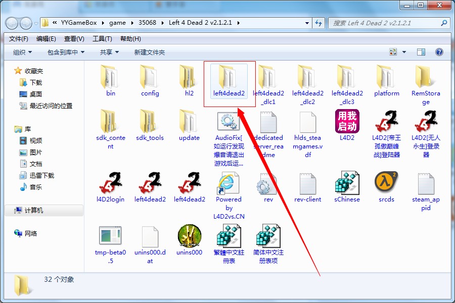The height and width of the screenshot is (303, 455).
Task: Open the hl2 folder
Action: tap(189, 81)
